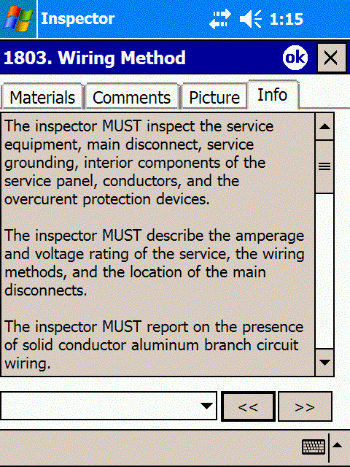Advance to next item with >> button
The width and height of the screenshot is (350, 467).
(x=305, y=406)
